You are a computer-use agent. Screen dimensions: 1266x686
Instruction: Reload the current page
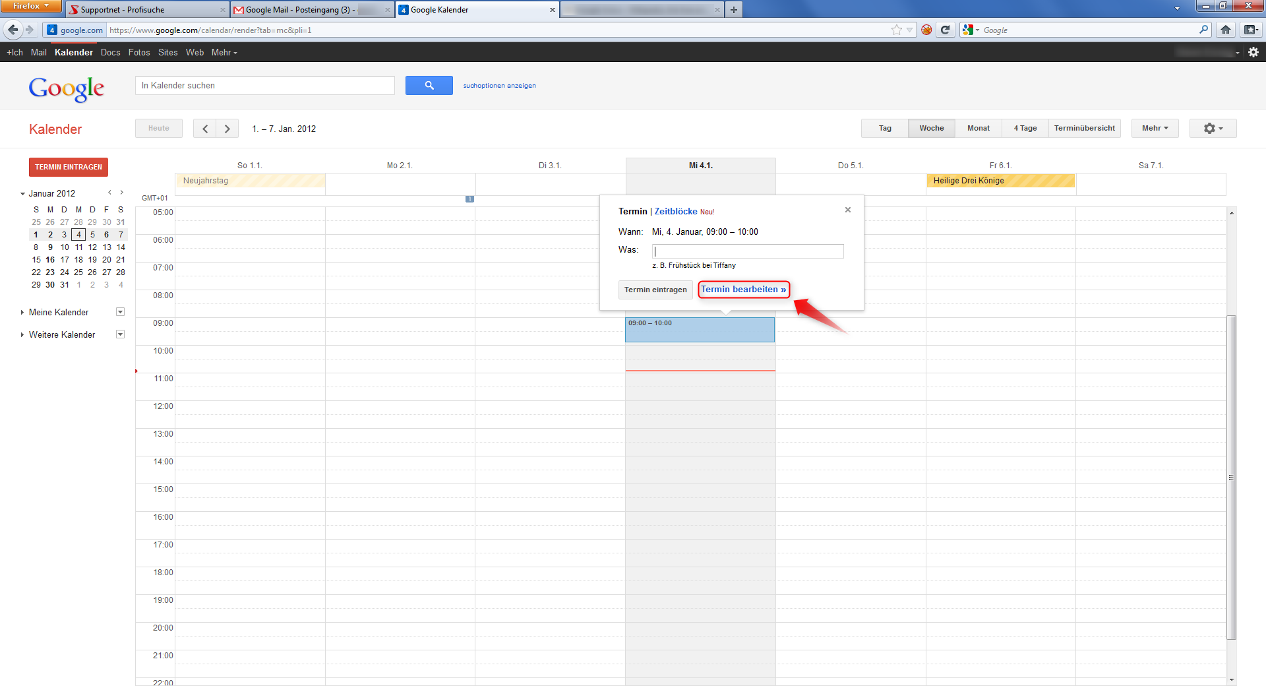(x=946, y=30)
